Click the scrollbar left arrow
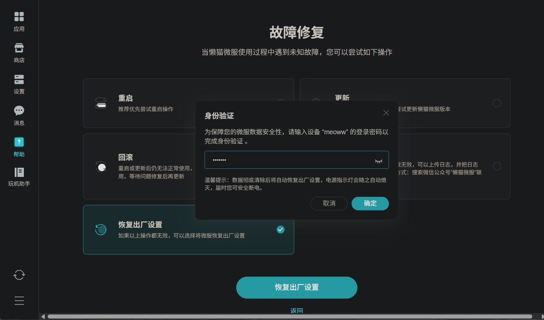The width and height of the screenshot is (544, 320). (x=43, y=317)
